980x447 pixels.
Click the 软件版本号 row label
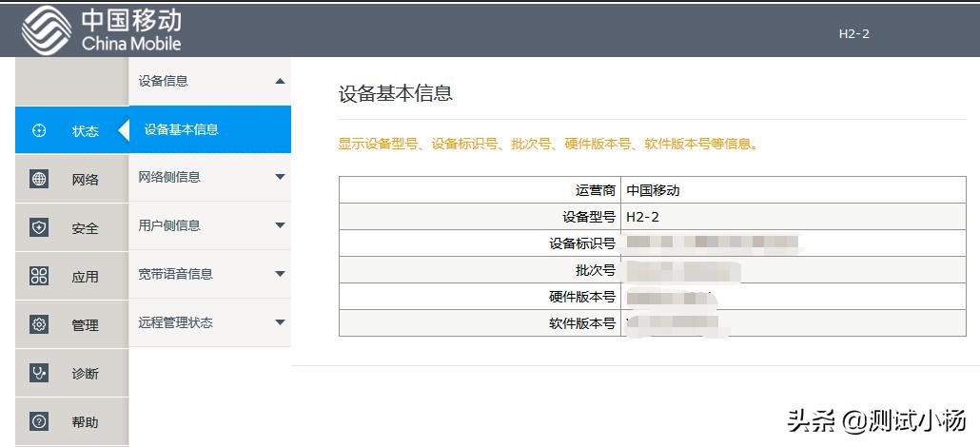(582, 324)
